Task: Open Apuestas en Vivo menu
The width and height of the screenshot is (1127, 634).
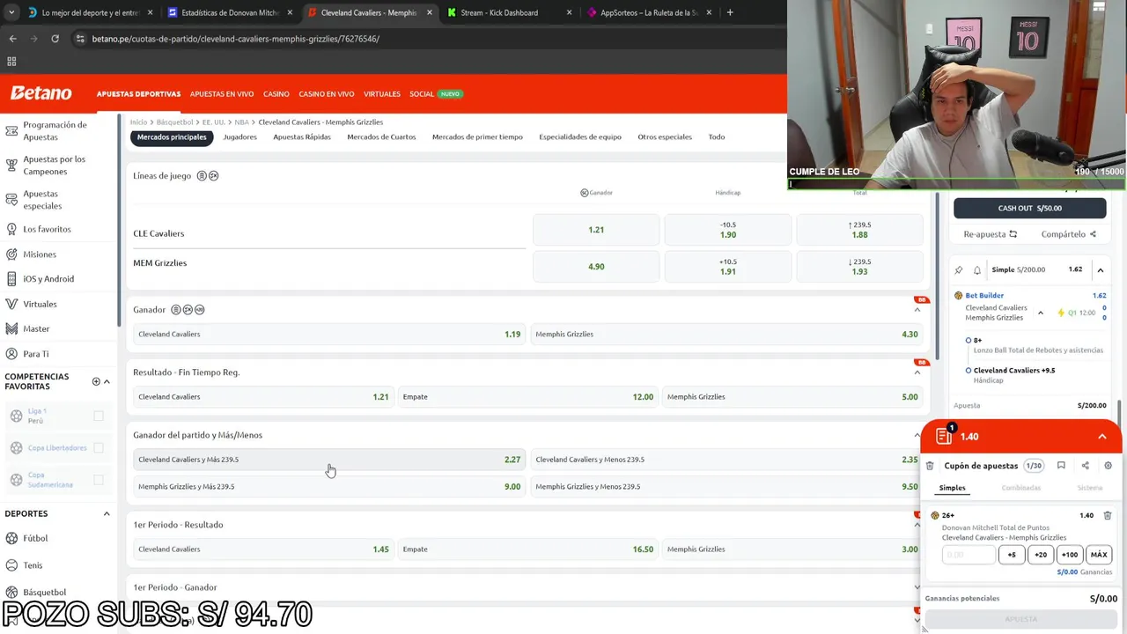Action: pos(222,94)
